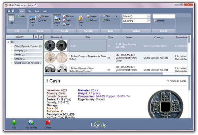Click the table vertical scrollbar
Image resolution: width=198 pixels, height=135 pixels.
pos(189,39)
